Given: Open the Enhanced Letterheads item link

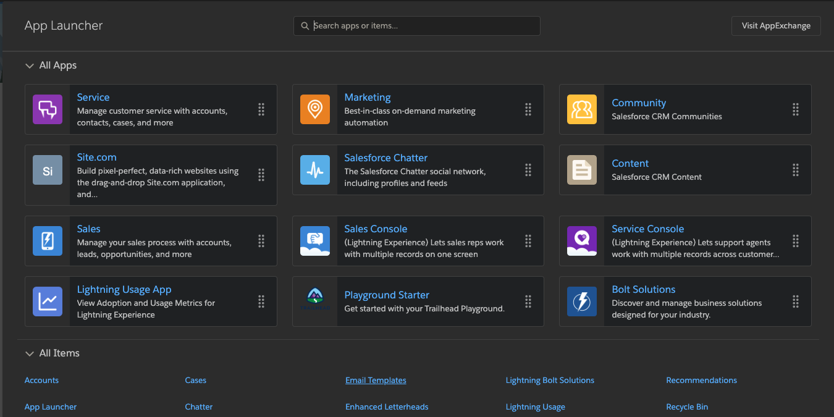Looking at the screenshot, I should [x=387, y=406].
